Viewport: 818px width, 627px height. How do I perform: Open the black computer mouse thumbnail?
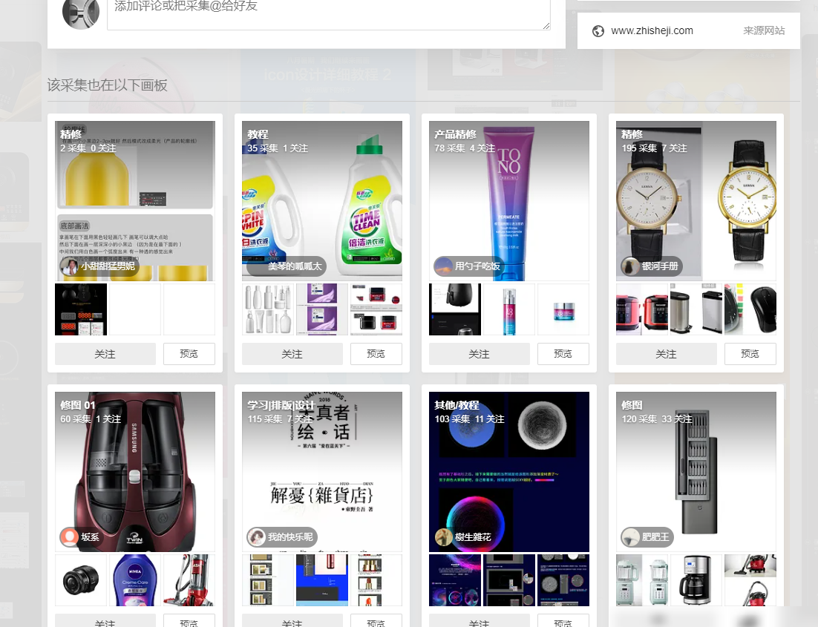point(750,309)
